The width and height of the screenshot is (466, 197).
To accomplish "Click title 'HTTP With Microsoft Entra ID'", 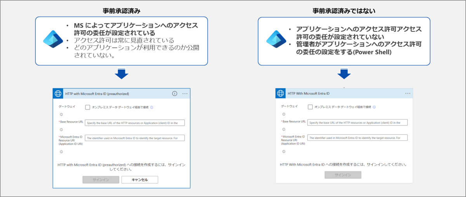I will 309,93.
